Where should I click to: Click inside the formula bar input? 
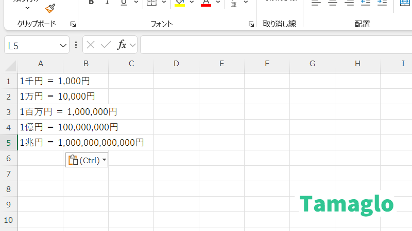click(x=273, y=45)
